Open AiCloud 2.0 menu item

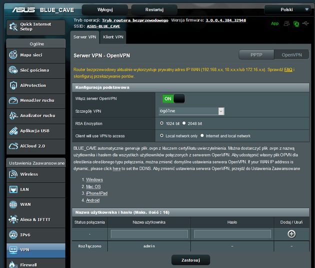36,146
